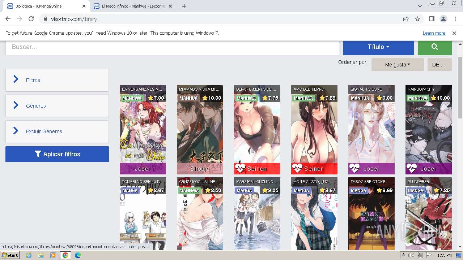Viewport: 463px width, 260px height.
Task: Expand the Géneros panel
Action: click(57, 106)
